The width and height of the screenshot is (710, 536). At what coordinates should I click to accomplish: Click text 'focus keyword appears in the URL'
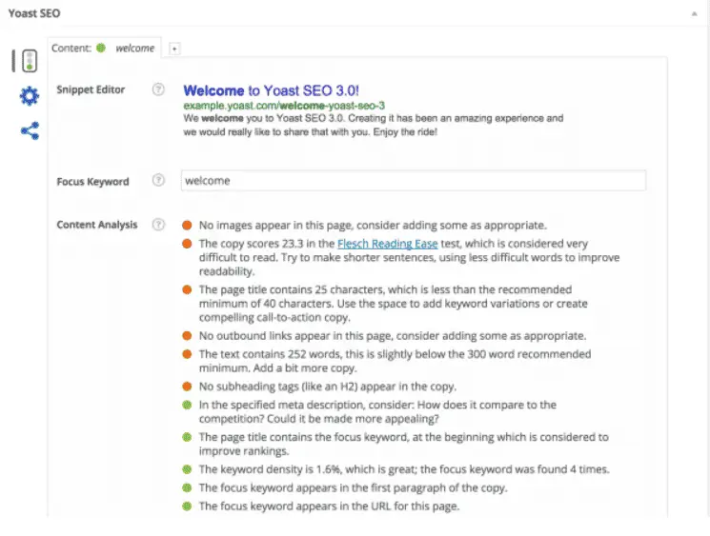click(305, 506)
